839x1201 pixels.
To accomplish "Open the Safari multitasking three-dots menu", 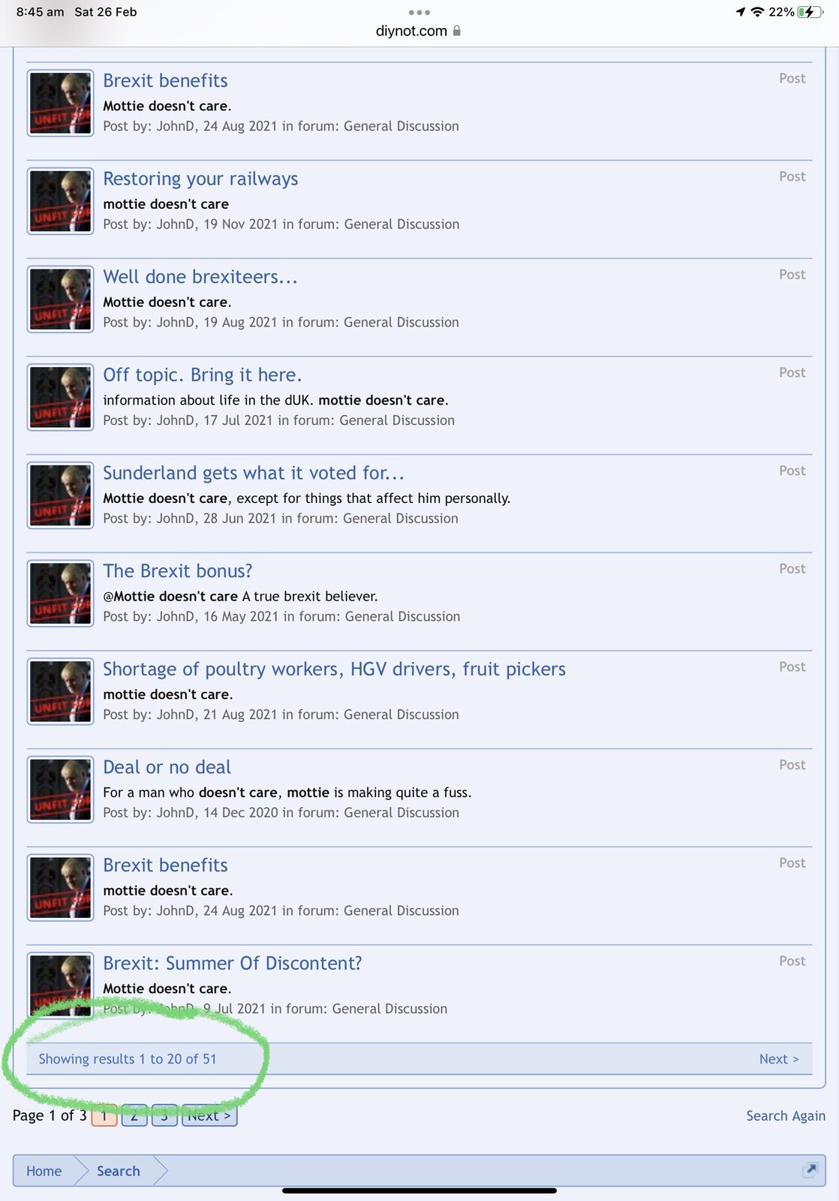I will (419, 12).
